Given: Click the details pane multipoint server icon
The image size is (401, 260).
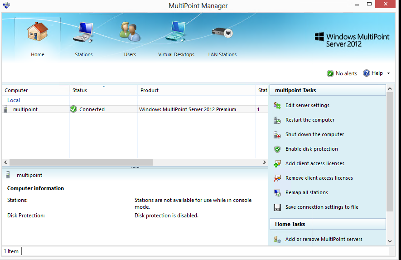Looking at the screenshot, I should 8,175.
